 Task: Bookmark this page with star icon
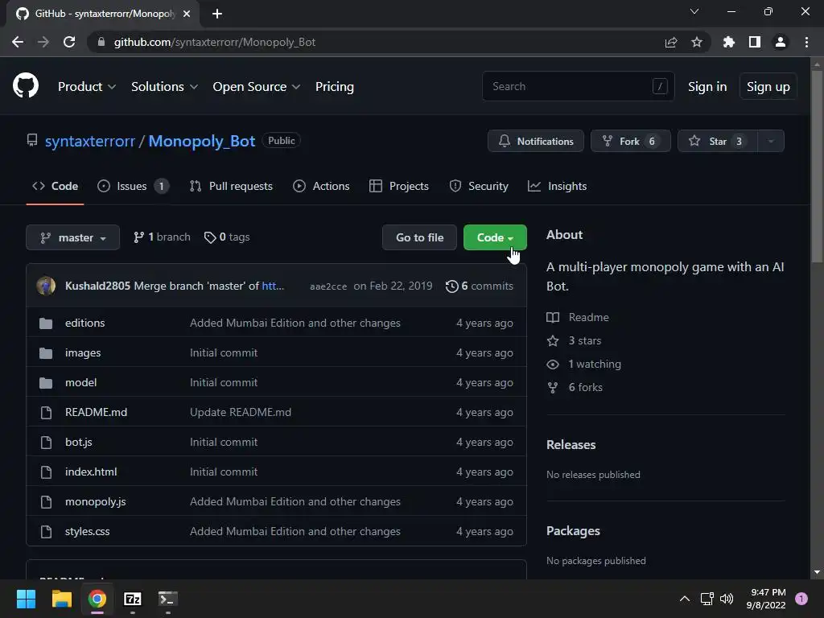697,42
